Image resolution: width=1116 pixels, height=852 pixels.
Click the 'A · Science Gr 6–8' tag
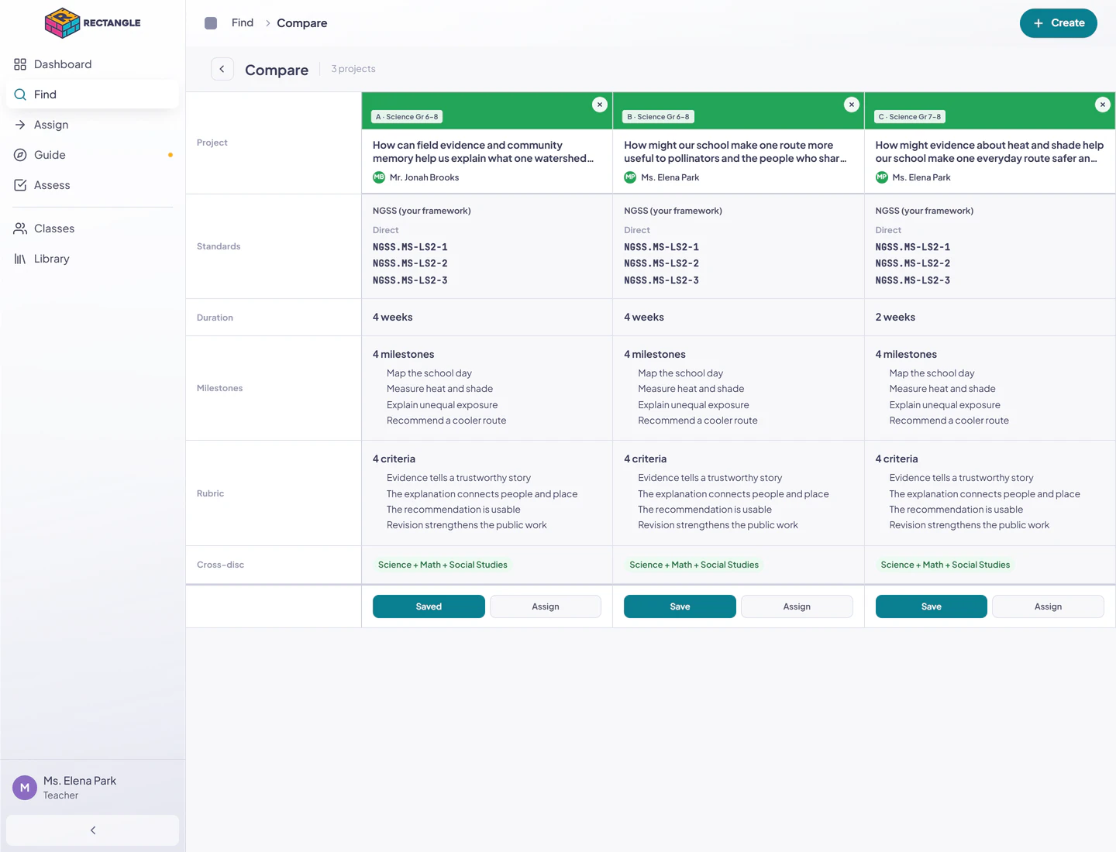[x=408, y=117]
